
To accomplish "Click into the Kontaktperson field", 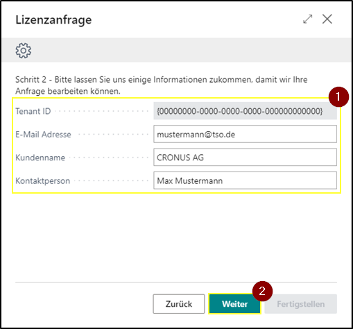I will tap(245, 180).
